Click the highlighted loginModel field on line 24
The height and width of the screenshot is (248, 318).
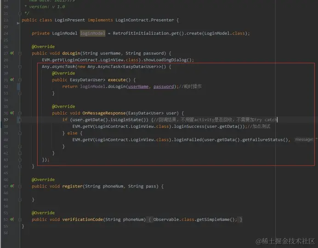coord(93,33)
